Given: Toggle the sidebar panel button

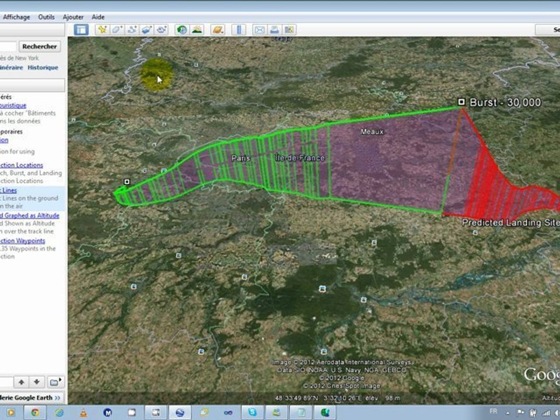Looking at the screenshot, I should tap(81, 30).
